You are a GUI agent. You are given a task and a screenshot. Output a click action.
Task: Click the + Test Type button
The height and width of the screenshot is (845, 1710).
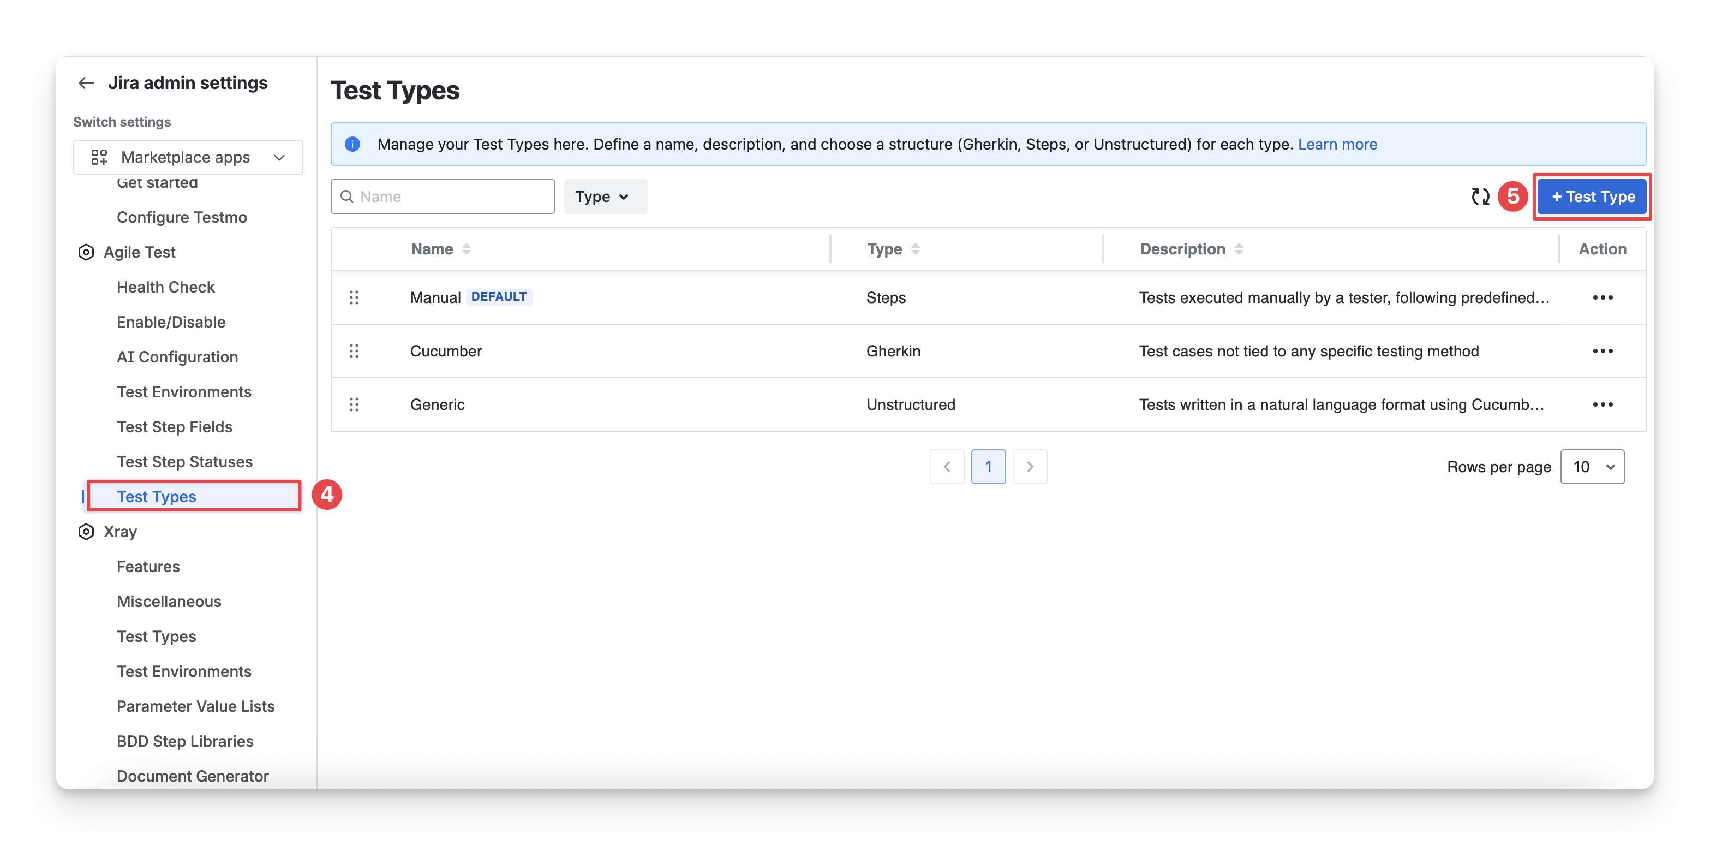pos(1592,197)
